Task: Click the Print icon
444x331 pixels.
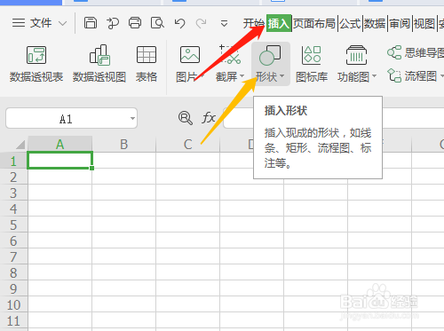Action: pyautogui.click(x=135, y=23)
